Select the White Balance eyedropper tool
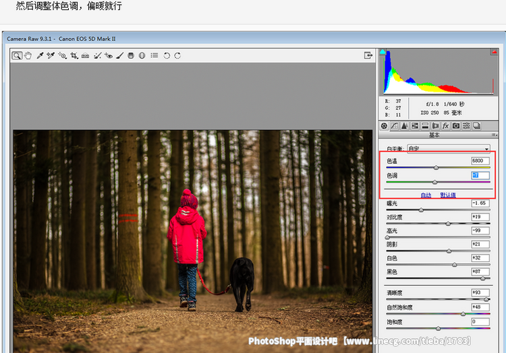The height and width of the screenshot is (353, 506). 40,56
